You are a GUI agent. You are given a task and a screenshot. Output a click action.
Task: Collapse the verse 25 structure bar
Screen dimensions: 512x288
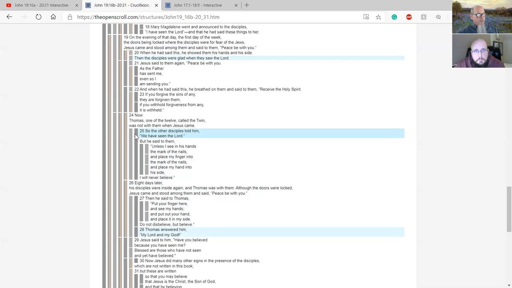coord(136,133)
